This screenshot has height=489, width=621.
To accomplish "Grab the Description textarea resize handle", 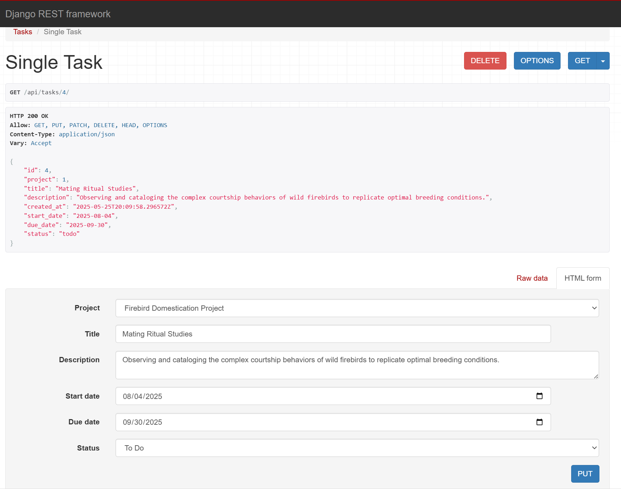I will pyautogui.click(x=596, y=376).
